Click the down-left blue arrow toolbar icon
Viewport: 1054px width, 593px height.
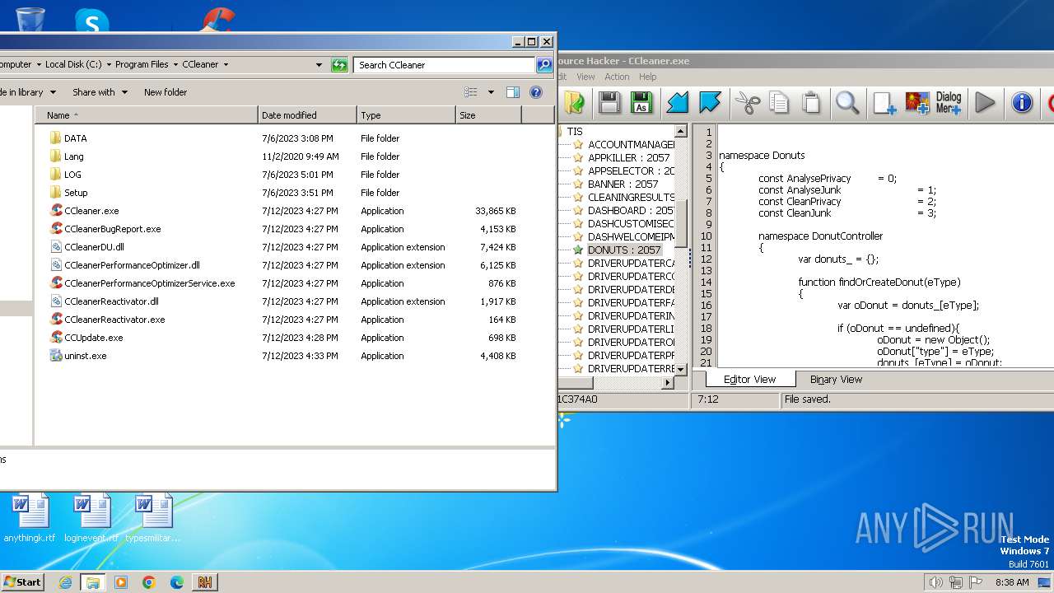pyautogui.click(x=677, y=103)
